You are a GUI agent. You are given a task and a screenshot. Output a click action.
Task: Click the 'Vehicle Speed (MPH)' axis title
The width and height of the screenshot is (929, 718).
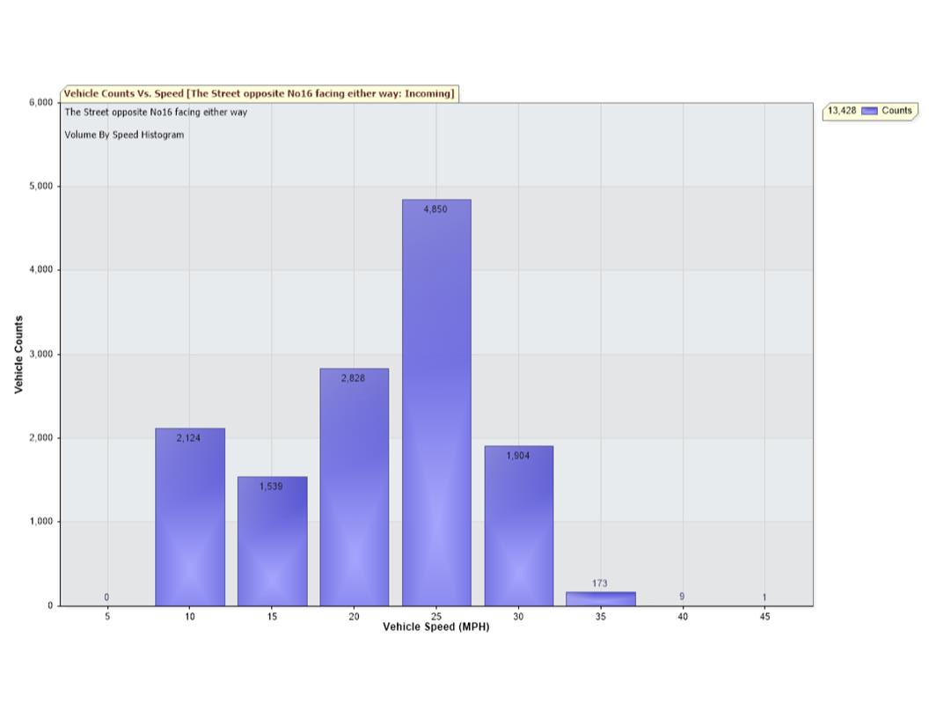coord(435,627)
